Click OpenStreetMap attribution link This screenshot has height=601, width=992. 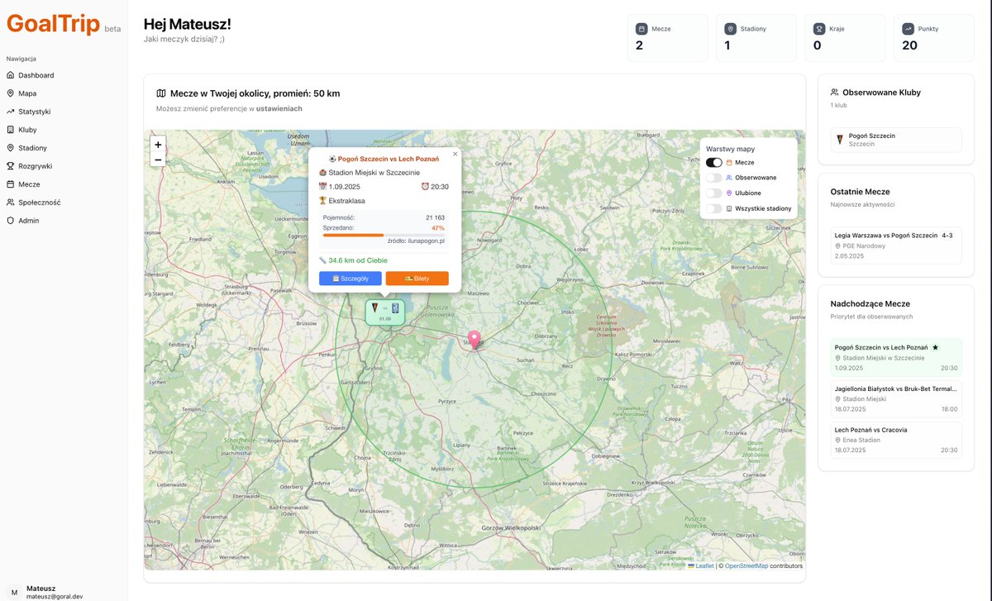(x=746, y=566)
